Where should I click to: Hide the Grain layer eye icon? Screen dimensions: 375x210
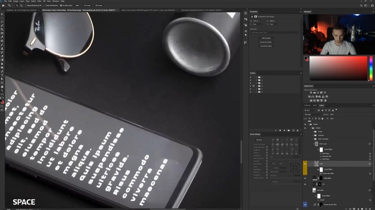click(x=305, y=164)
